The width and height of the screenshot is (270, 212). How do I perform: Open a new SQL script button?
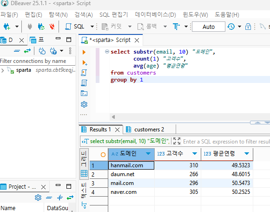coord(74,27)
